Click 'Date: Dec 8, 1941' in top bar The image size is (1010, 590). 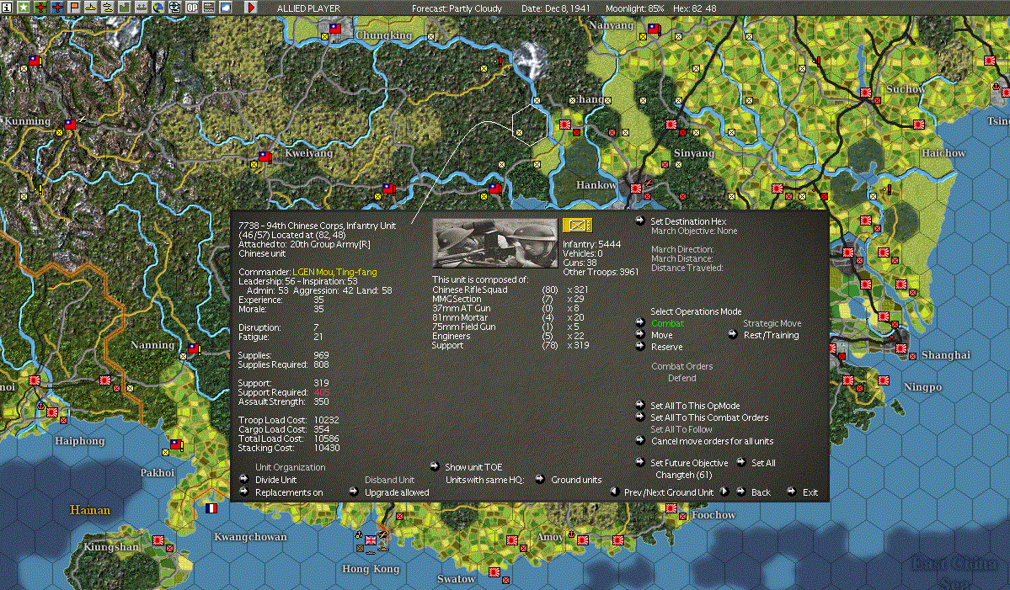point(556,8)
